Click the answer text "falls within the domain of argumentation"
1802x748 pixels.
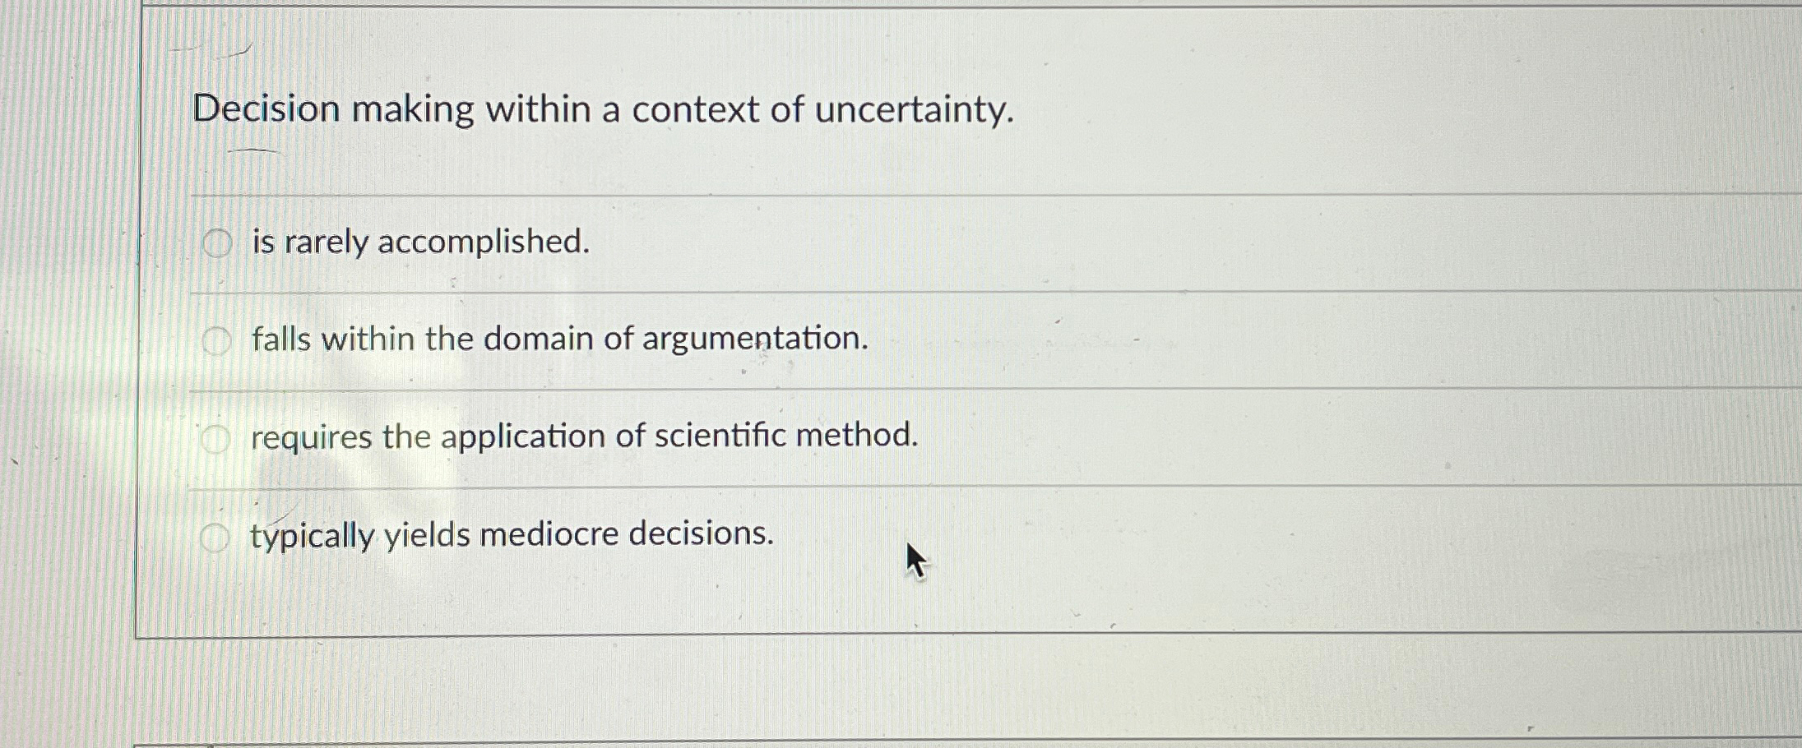pos(558,339)
